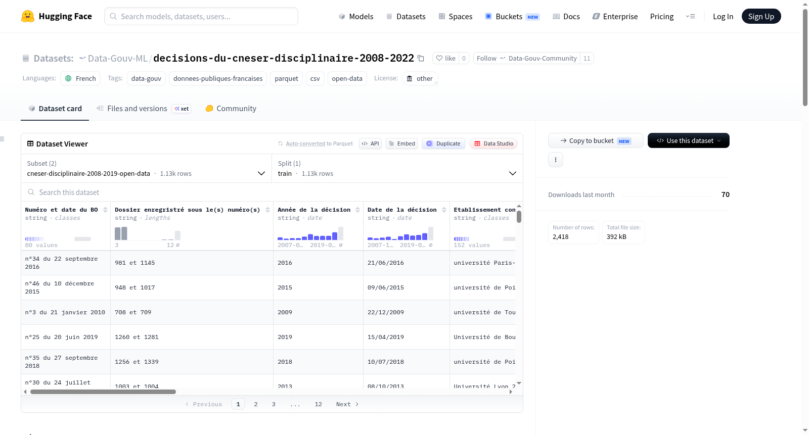Go to page 12 of results

tap(318, 404)
